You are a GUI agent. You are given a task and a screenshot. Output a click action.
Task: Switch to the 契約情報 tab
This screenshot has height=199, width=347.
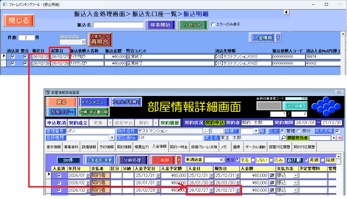pos(124,147)
